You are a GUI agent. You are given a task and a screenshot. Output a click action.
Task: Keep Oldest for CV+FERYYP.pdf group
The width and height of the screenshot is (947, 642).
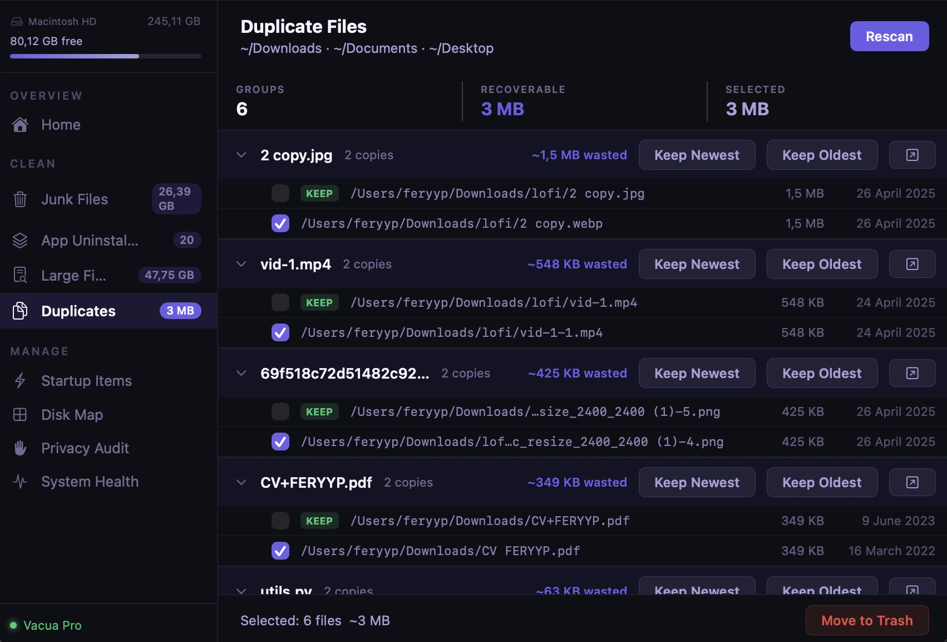(x=822, y=482)
